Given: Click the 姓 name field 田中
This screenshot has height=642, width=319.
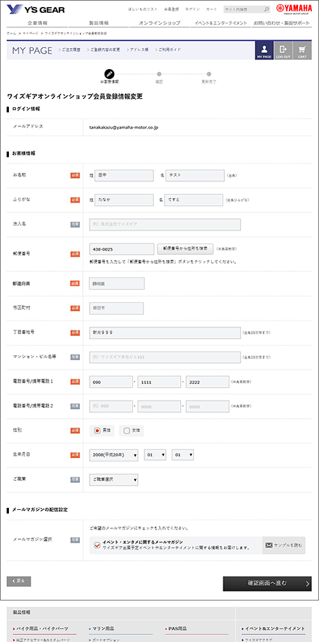Looking at the screenshot, I should [x=124, y=175].
